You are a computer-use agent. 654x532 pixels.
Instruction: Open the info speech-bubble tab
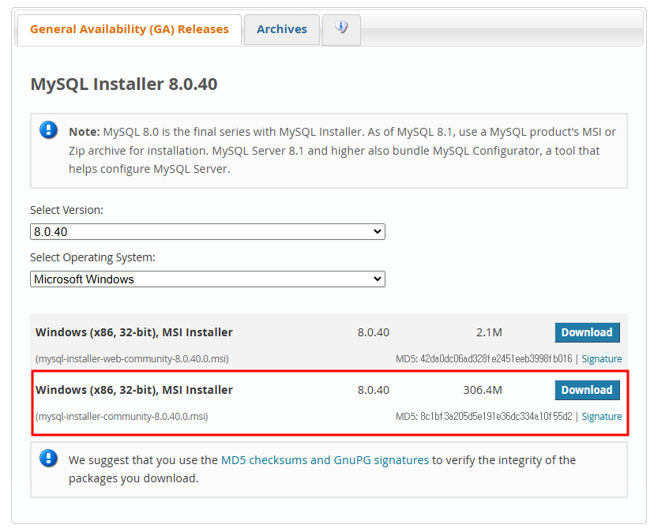coord(341,29)
